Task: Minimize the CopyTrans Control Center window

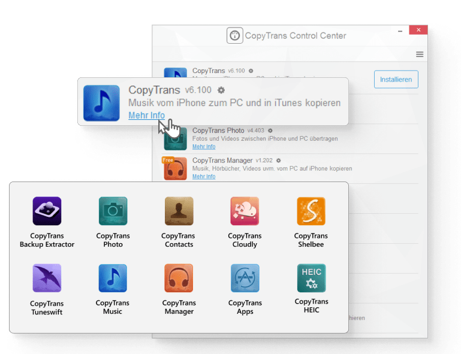Action: pyautogui.click(x=400, y=31)
